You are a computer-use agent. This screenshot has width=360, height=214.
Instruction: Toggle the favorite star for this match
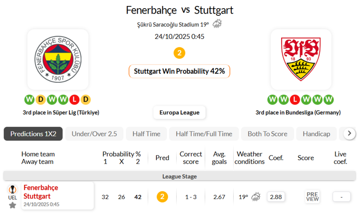[x=12, y=205]
